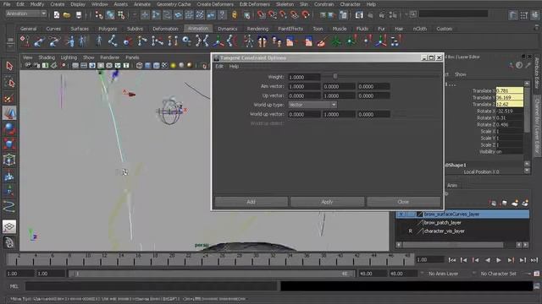
Task: Play the animation forward
Action: pos(499,260)
